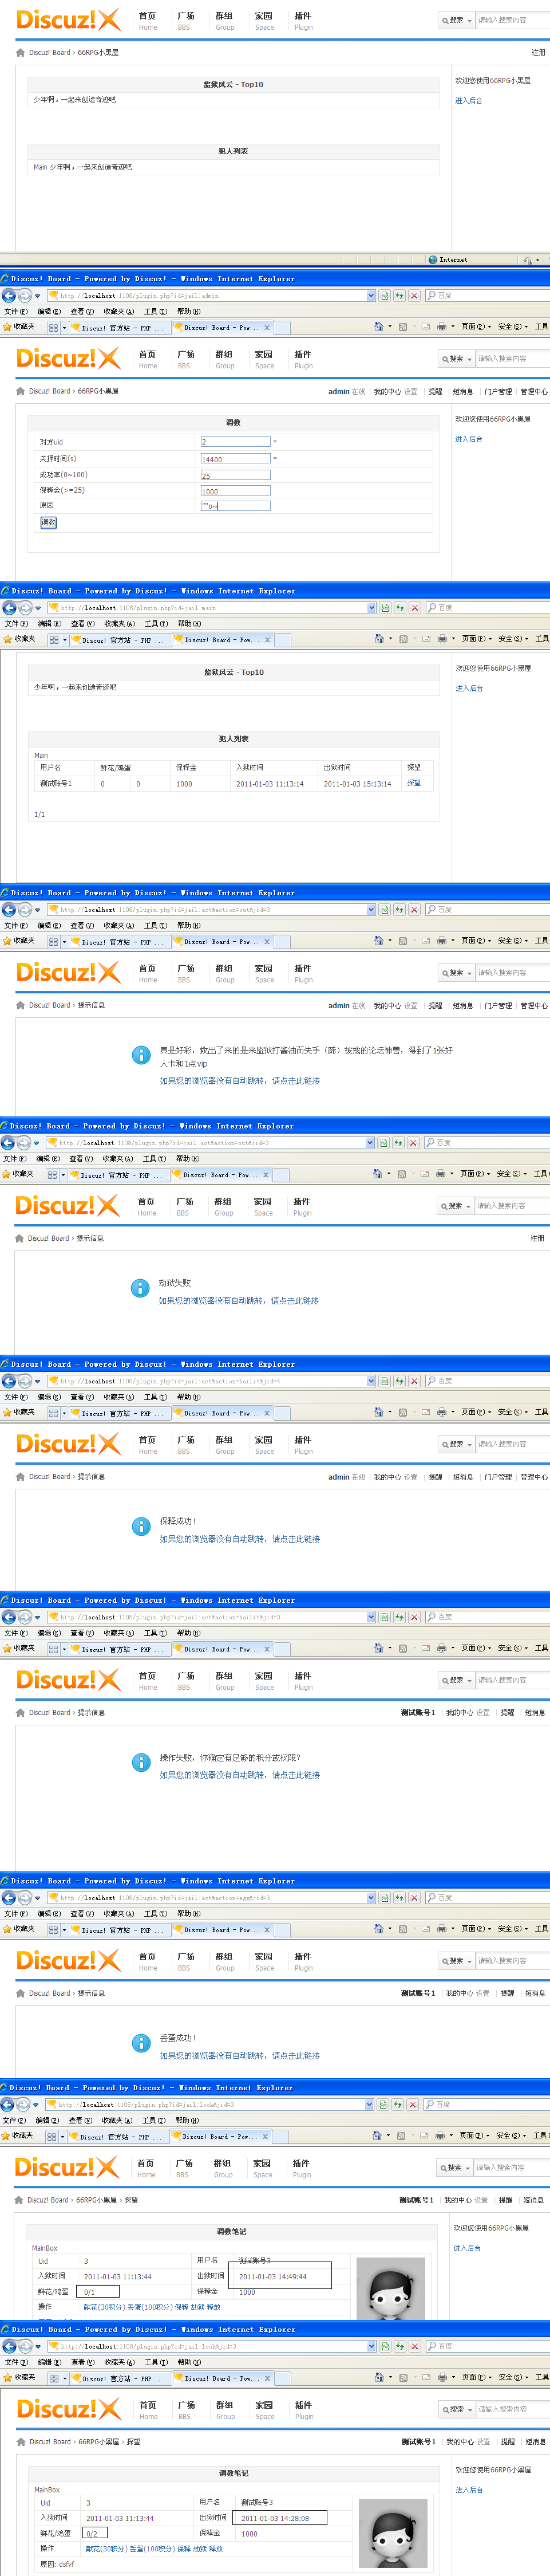Image resolution: width=550 pixels, height=2576 pixels.
Task: Click Stop icon in 操作失败 window
Action: 414,1616
